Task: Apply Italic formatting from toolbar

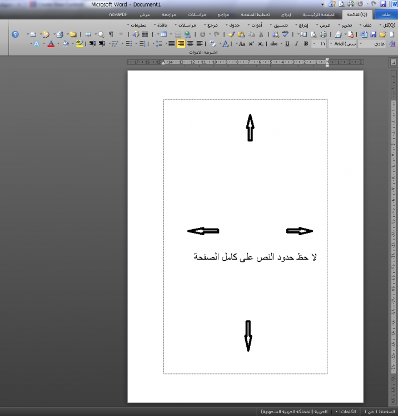Action: (296, 43)
